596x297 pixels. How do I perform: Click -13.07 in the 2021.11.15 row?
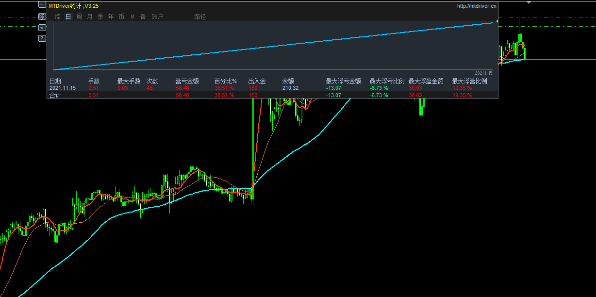[x=334, y=88]
